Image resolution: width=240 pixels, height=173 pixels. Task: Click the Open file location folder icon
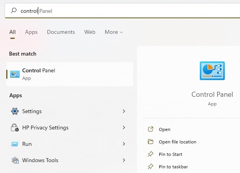[x=151, y=142]
